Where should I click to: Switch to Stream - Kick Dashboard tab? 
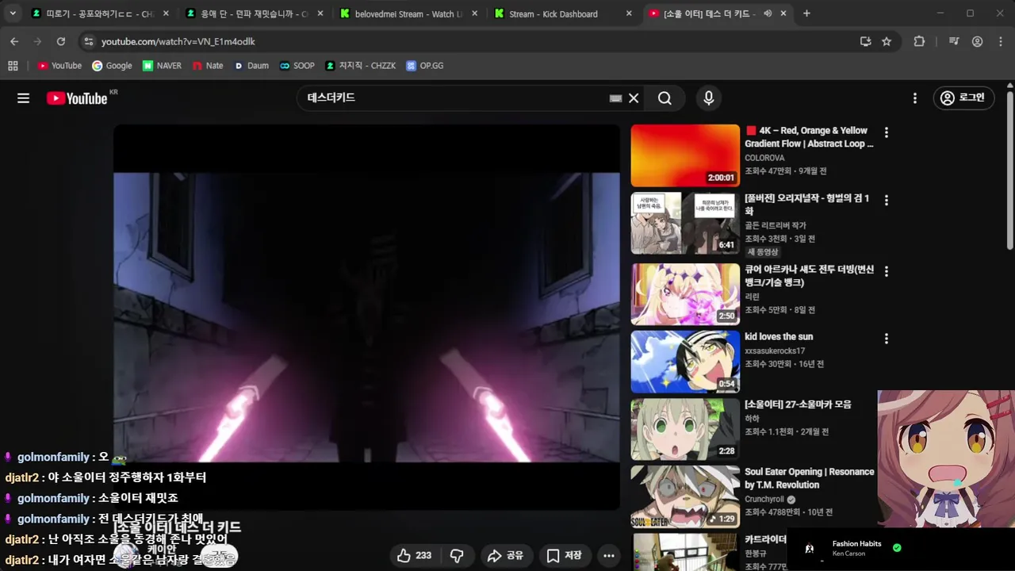[x=563, y=13]
